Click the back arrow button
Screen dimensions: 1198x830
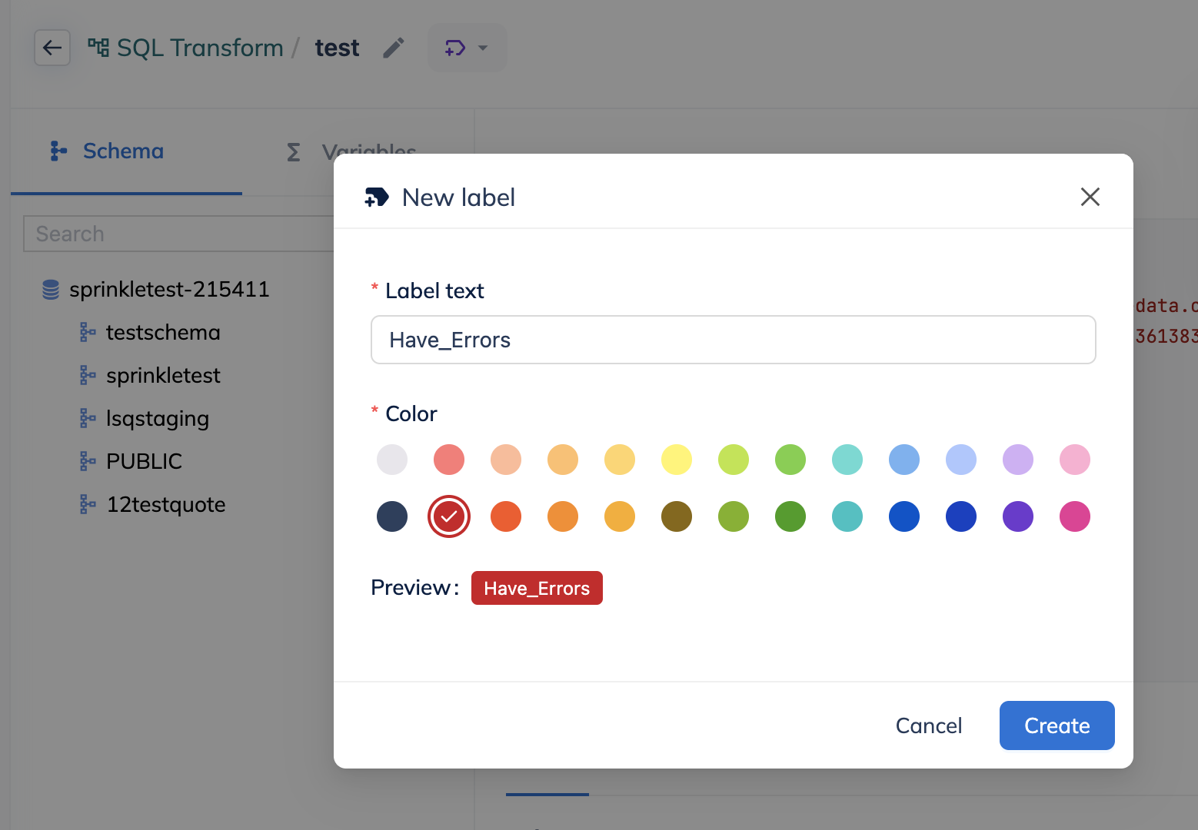52,48
